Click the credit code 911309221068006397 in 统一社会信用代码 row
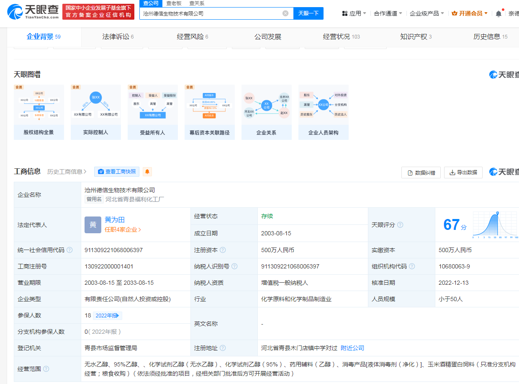 [x=113, y=250]
